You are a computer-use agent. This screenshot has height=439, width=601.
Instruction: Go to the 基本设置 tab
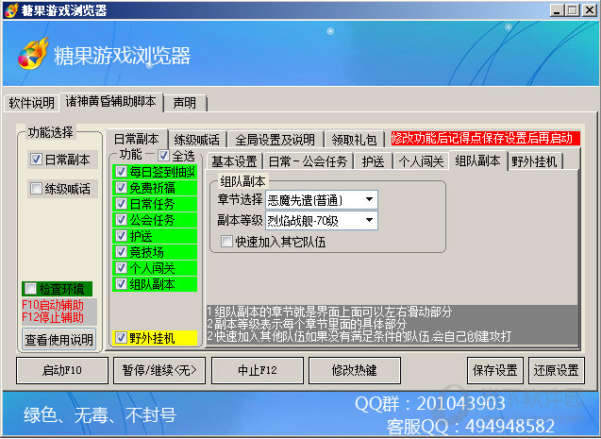[x=235, y=161]
